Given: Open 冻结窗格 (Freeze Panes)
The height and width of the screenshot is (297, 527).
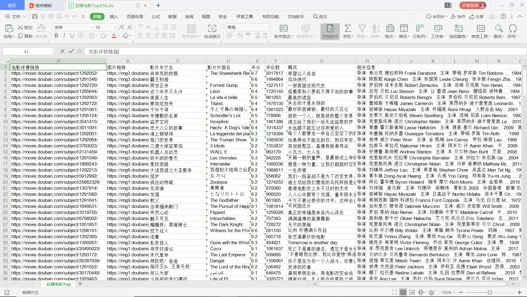Looking at the screenshot, I should (x=458, y=31).
